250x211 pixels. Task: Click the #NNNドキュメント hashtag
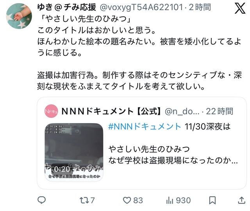point(145,127)
